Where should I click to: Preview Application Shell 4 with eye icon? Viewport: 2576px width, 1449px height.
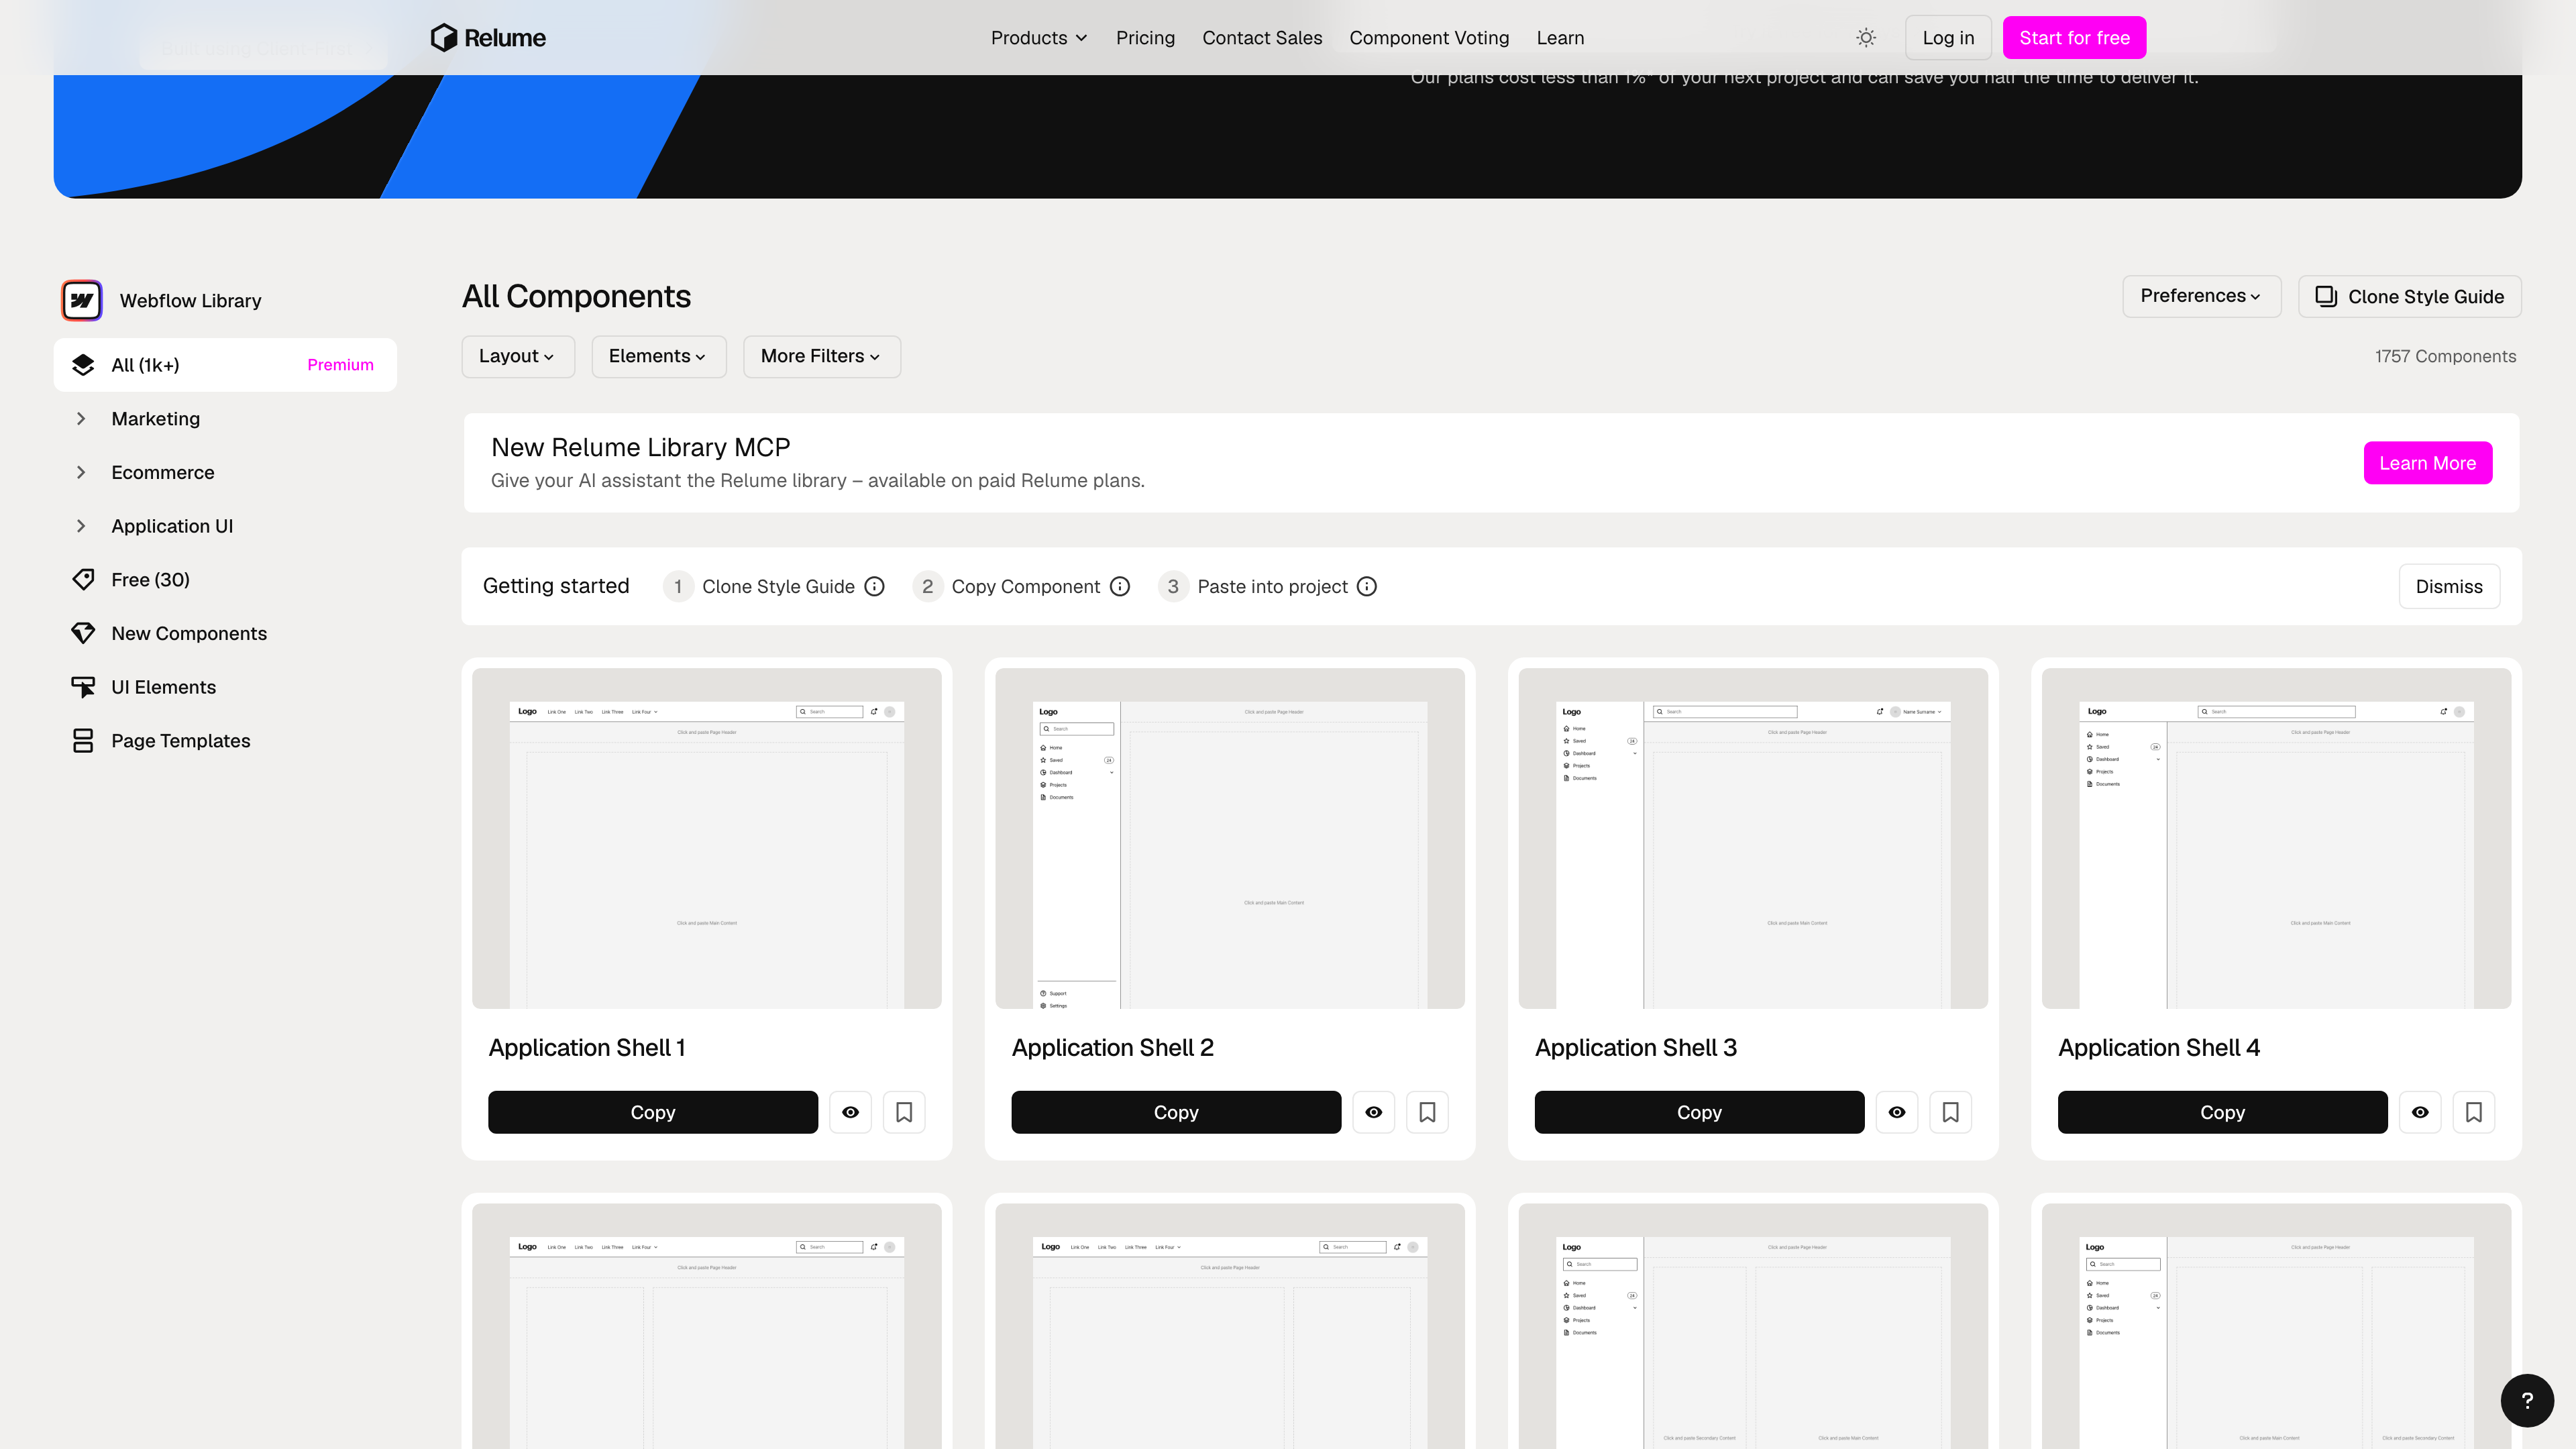click(x=2420, y=1112)
